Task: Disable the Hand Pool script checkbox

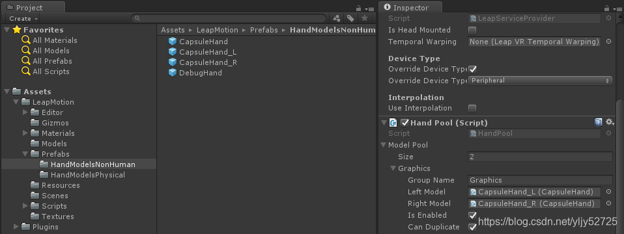Action: point(405,123)
